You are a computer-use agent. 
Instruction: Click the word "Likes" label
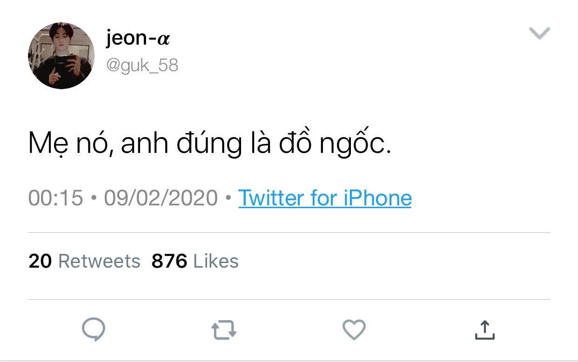216,261
